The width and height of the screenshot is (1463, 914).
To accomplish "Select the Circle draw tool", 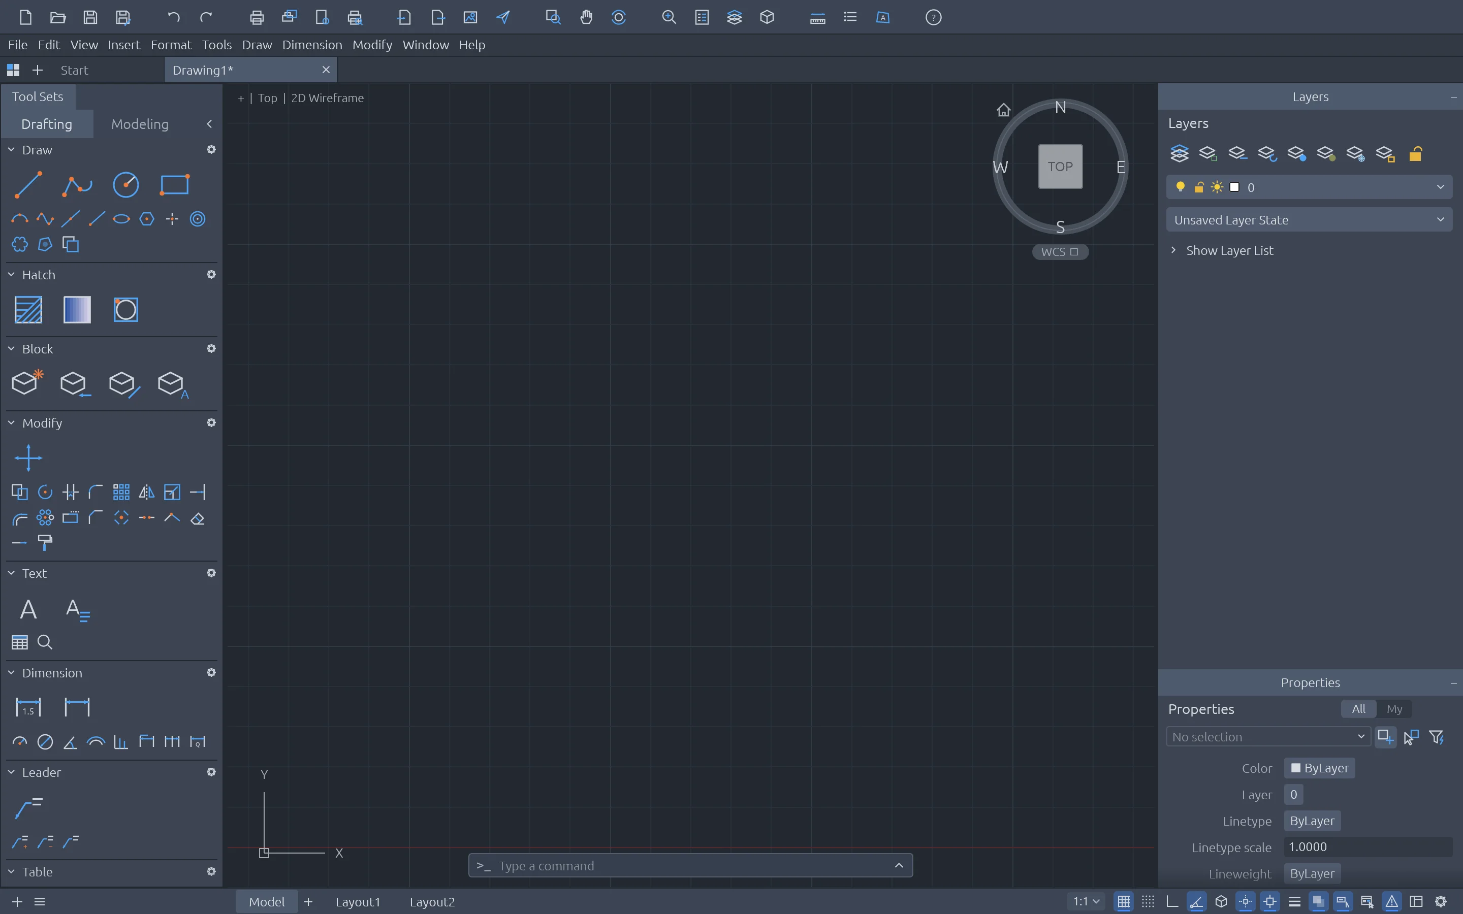I will click(126, 185).
